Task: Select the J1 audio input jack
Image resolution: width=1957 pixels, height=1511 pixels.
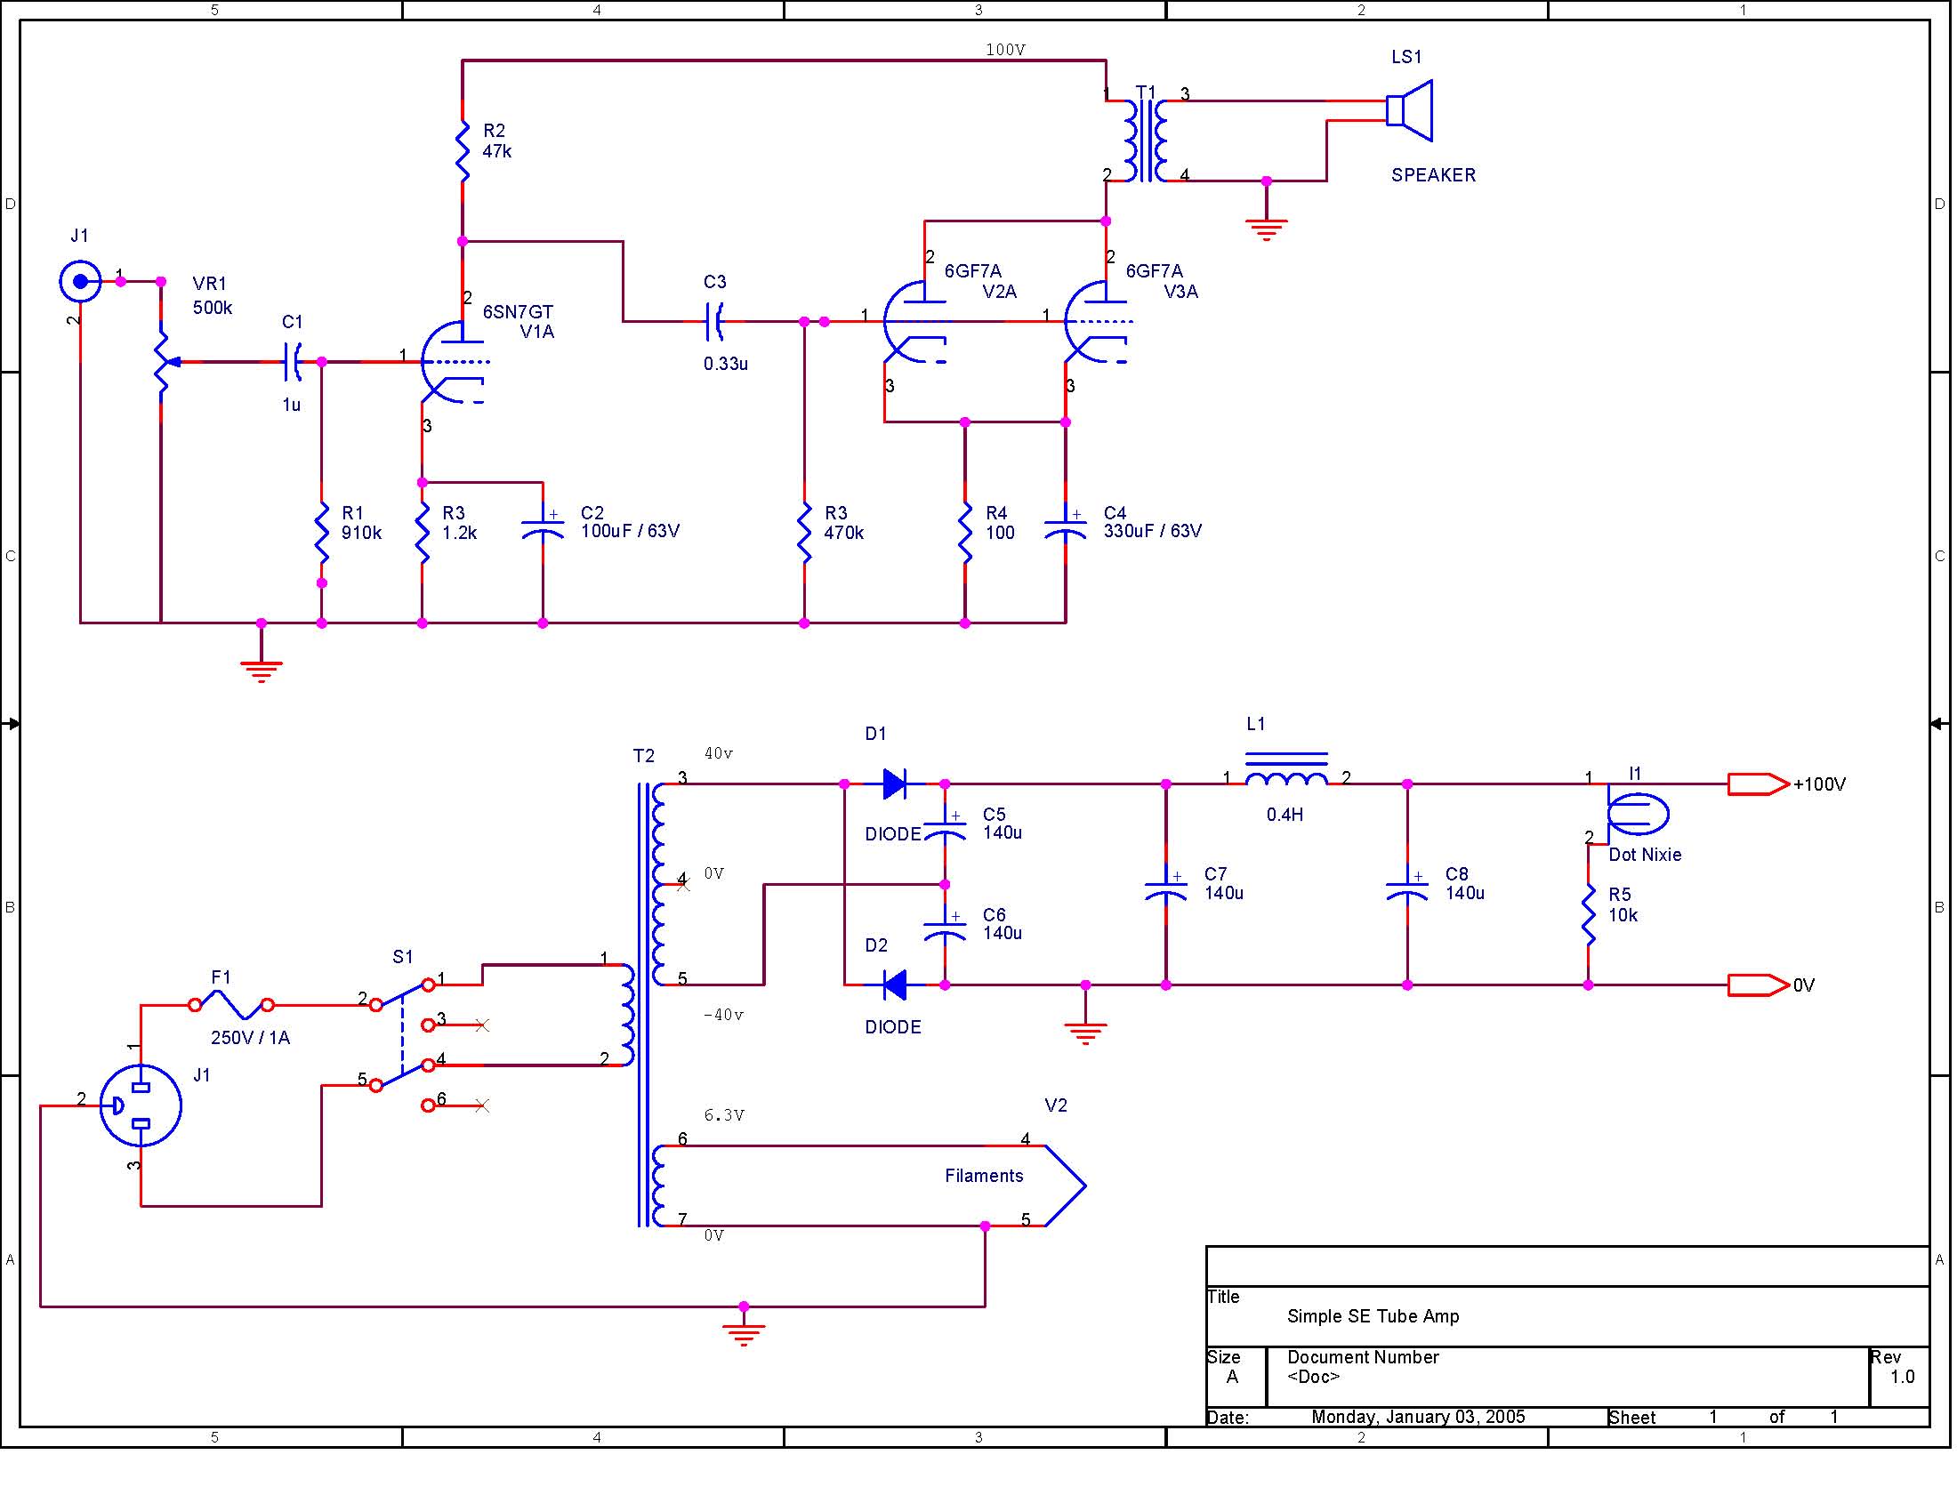Action: (x=81, y=282)
